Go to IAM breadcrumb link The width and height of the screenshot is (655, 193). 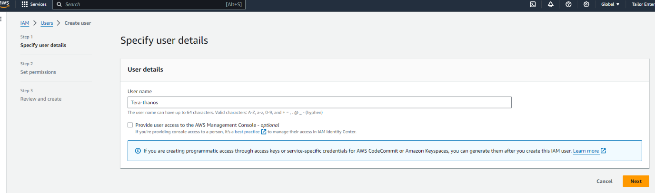pyautogui.click(x=25, y=23)
